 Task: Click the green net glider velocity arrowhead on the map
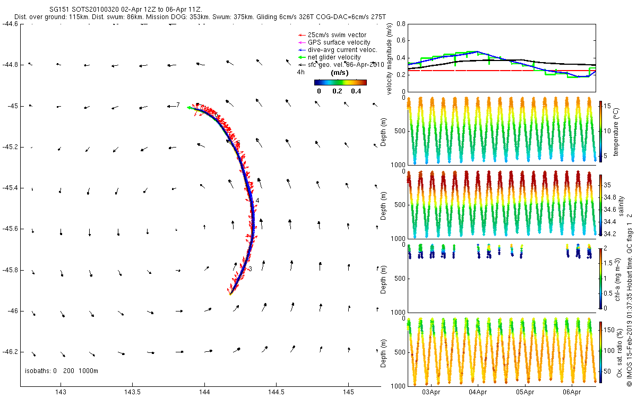pyautogui.click(x=189, y=108)
